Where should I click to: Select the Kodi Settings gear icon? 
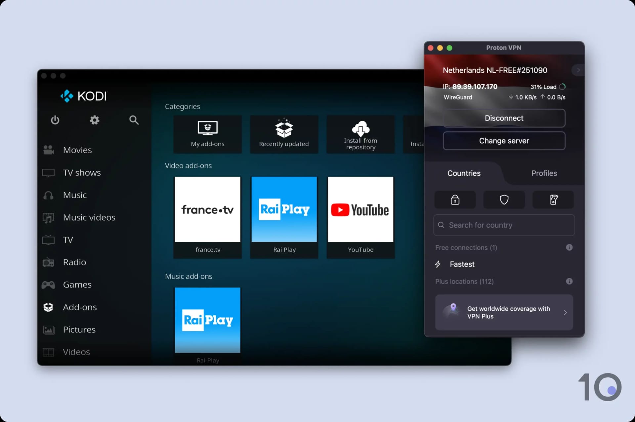click(94, 120)
